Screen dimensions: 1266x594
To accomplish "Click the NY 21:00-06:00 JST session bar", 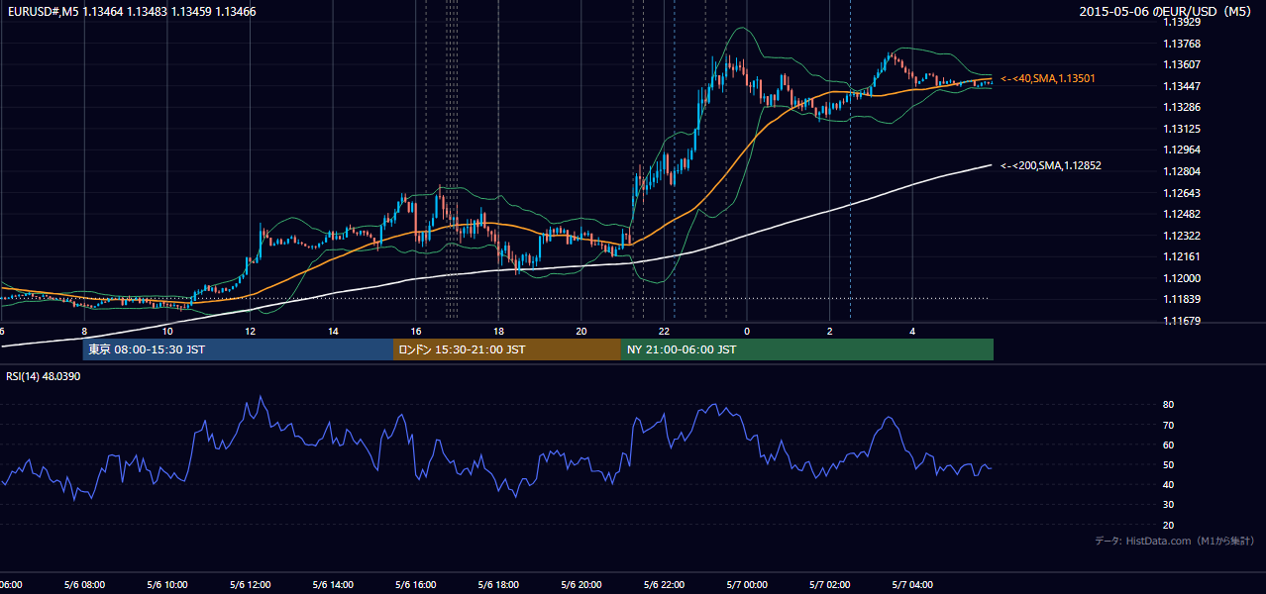I will tap(807, 349).
